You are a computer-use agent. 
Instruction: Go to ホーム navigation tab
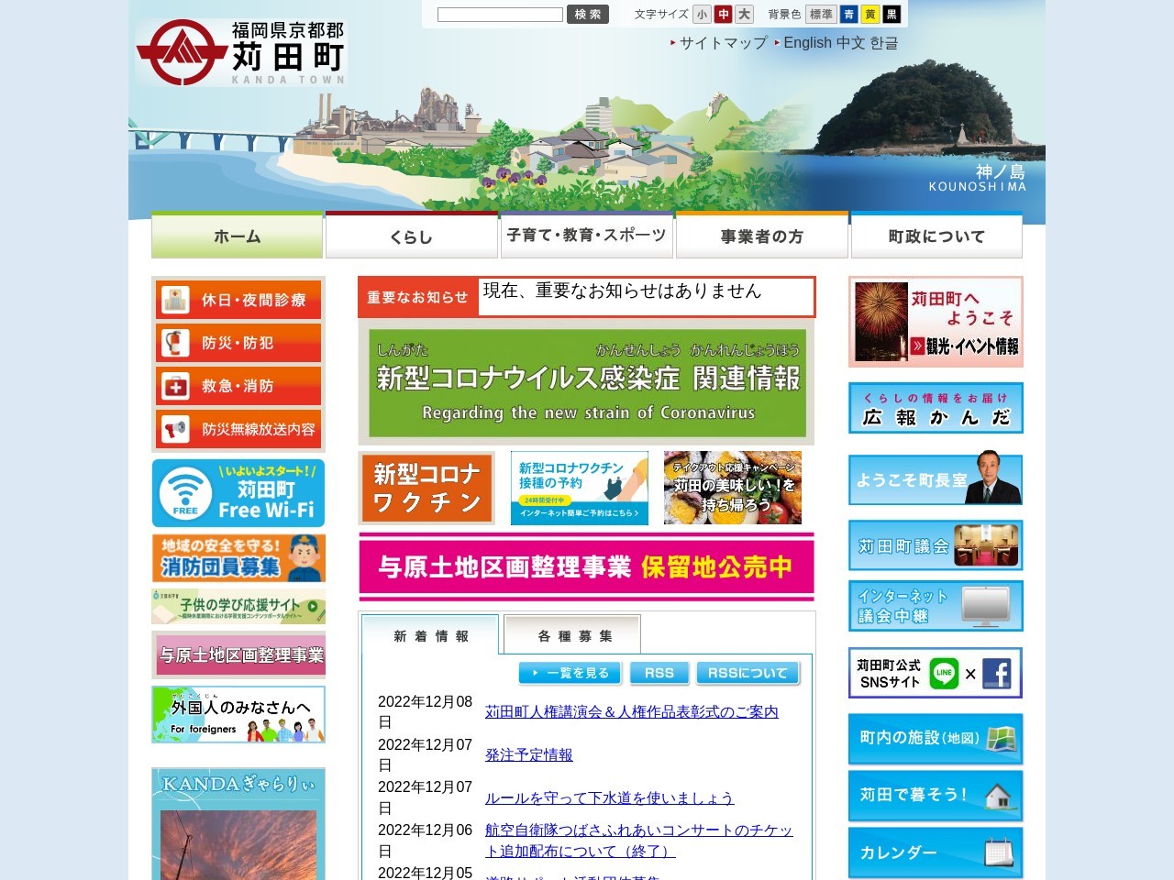(x=237, y=236)
